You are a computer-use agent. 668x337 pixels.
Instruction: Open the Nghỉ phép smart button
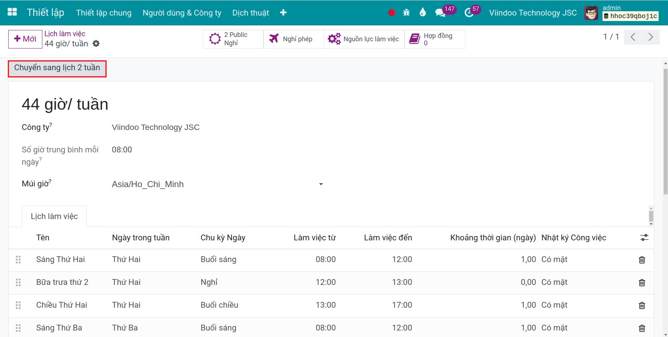pyautogui.click(x=293, y=39)
